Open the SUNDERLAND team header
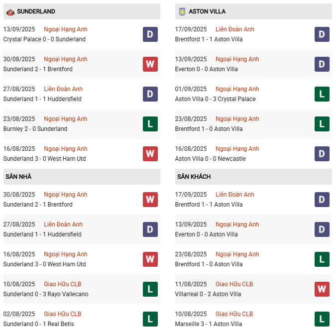 click(82, 11)
